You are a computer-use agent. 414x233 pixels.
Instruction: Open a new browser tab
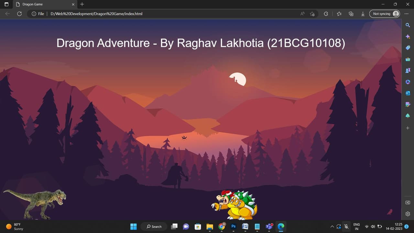tap(82, 4)
